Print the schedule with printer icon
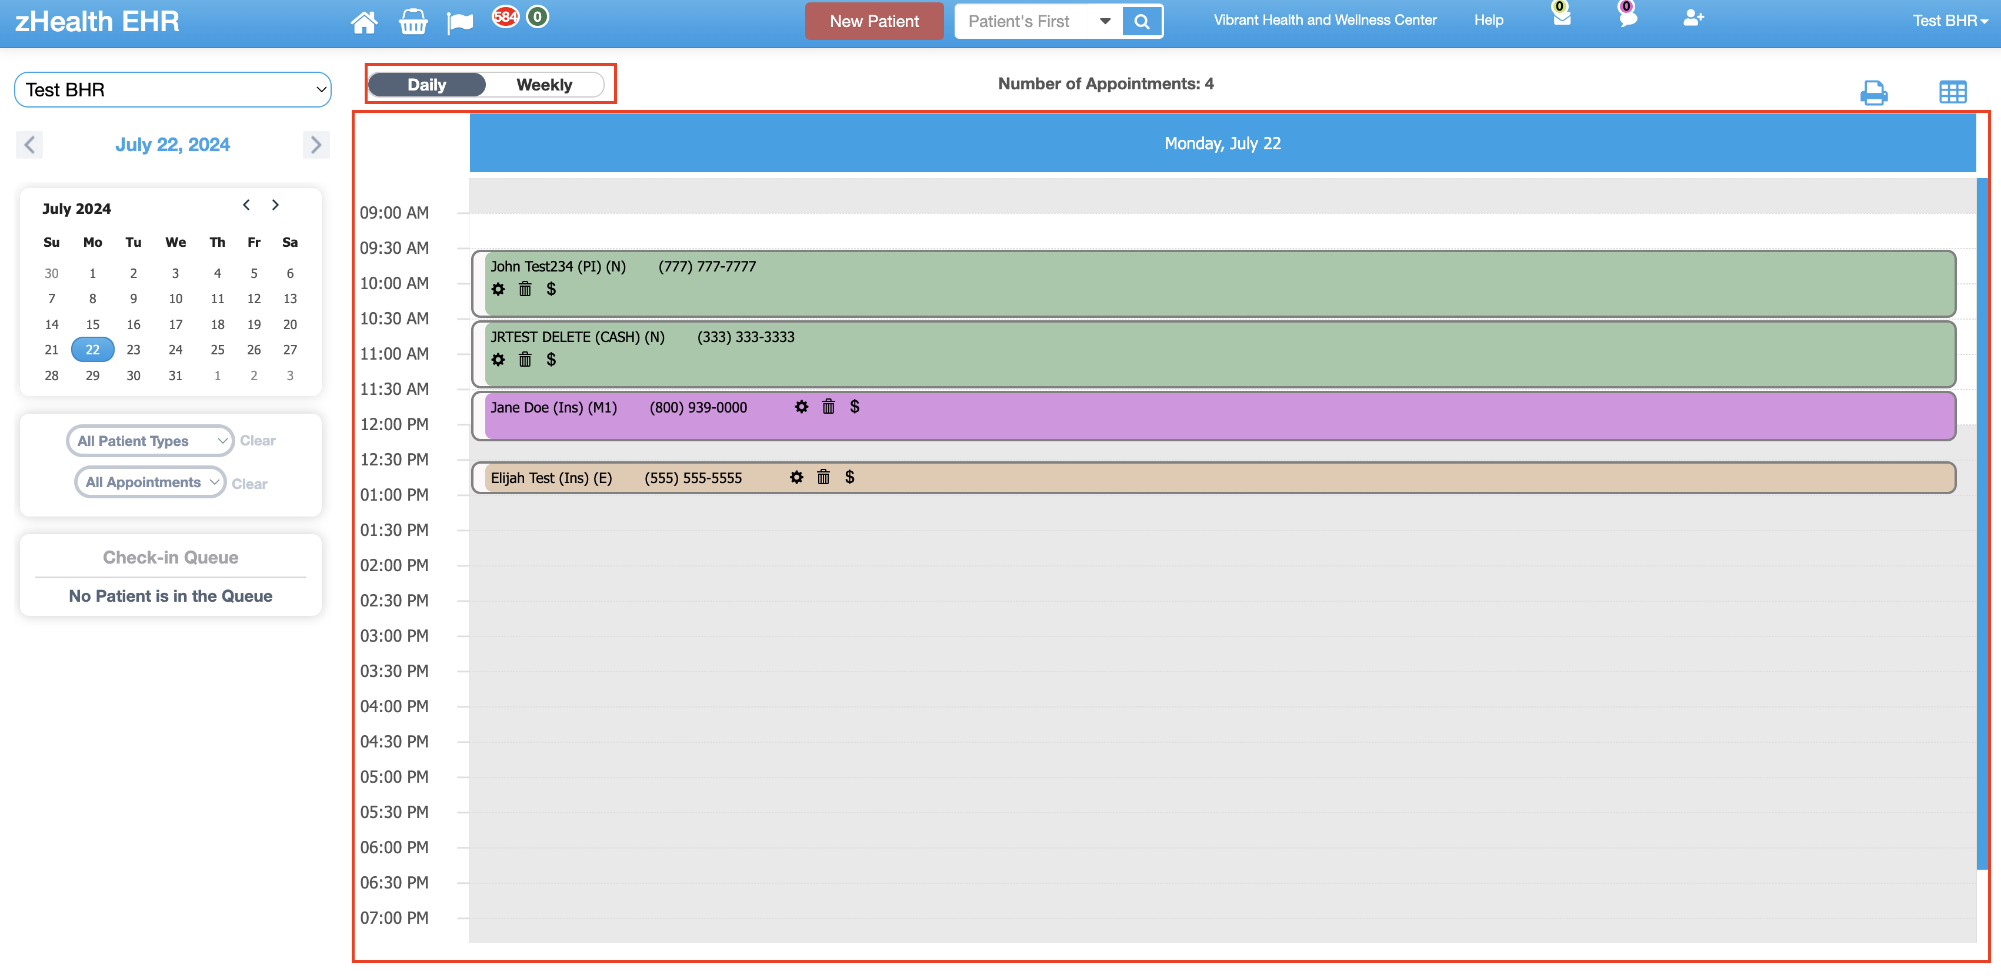Screen dimensions: 2001x979 1873,92
